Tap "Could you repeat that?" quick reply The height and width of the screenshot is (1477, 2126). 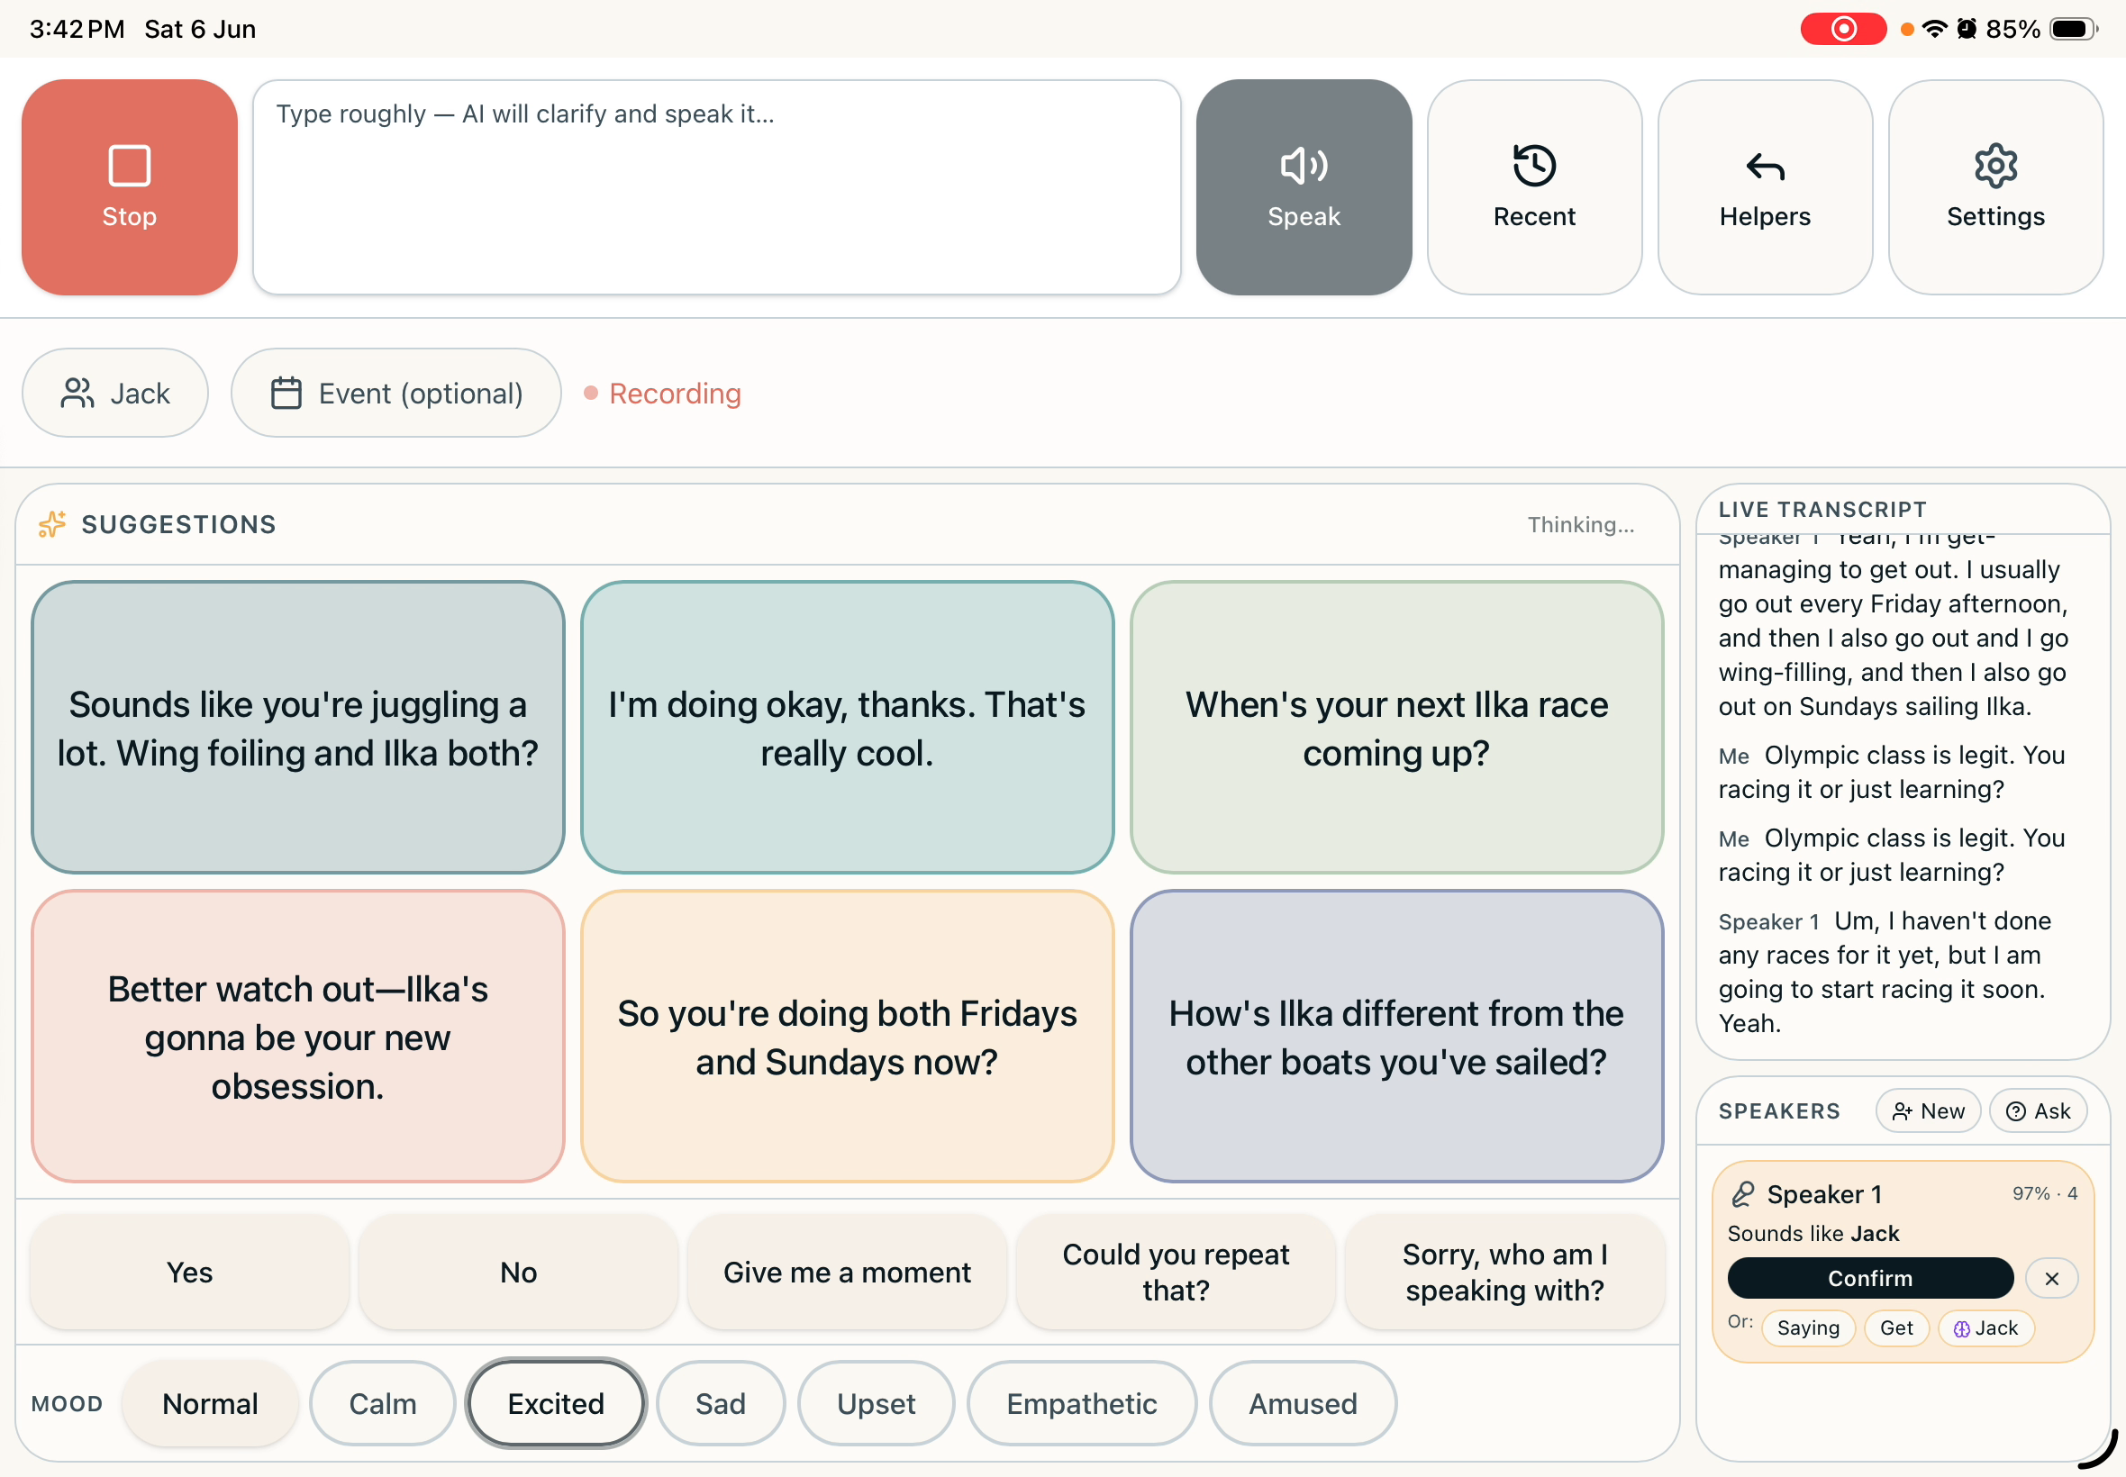1176,1273
